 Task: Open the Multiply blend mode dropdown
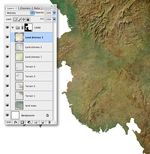pyautogui.click(x=20, y=13)
